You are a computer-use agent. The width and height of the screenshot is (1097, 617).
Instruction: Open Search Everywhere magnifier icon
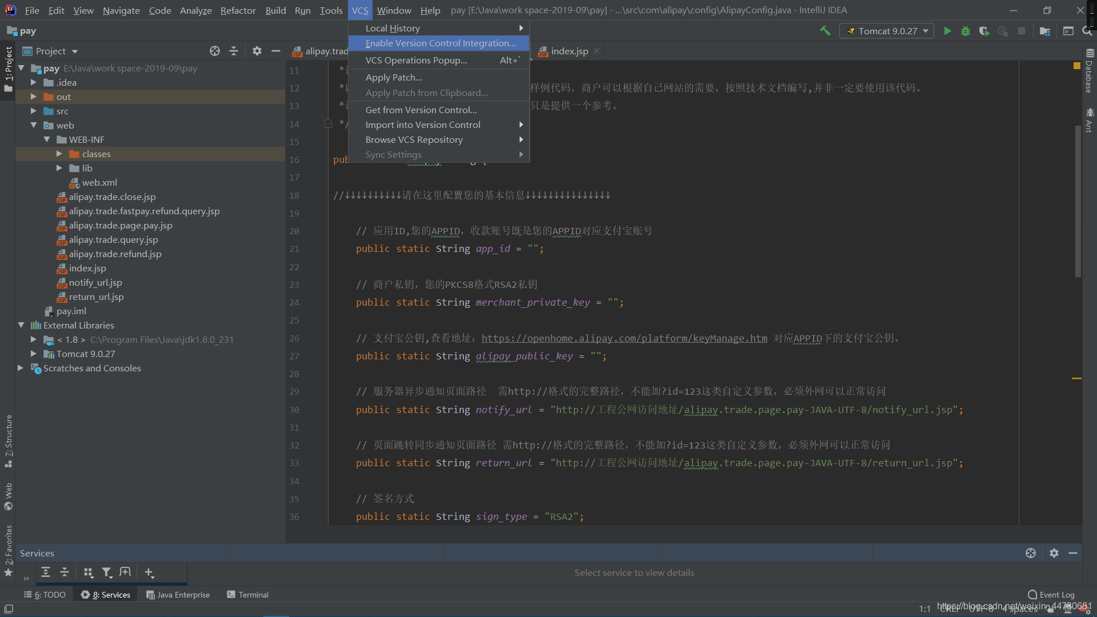pos(1087,31)
